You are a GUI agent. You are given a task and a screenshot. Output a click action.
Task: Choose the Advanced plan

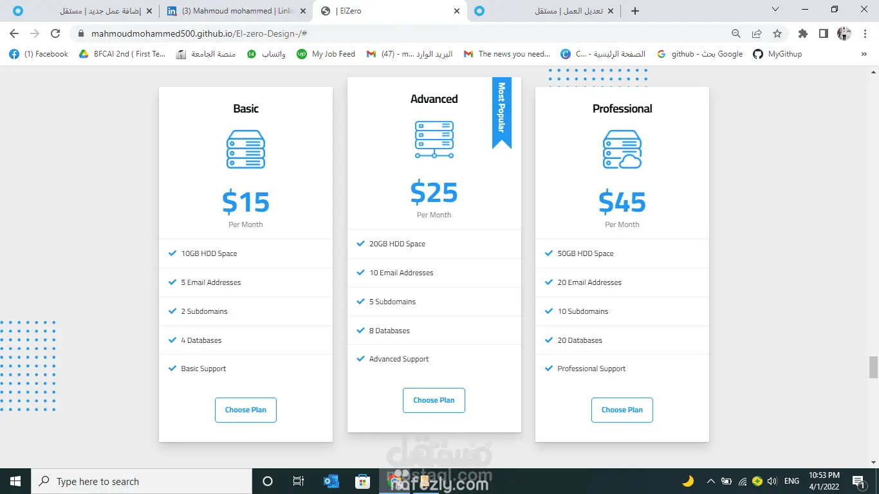pyautogui.click(x=434, y=400)
